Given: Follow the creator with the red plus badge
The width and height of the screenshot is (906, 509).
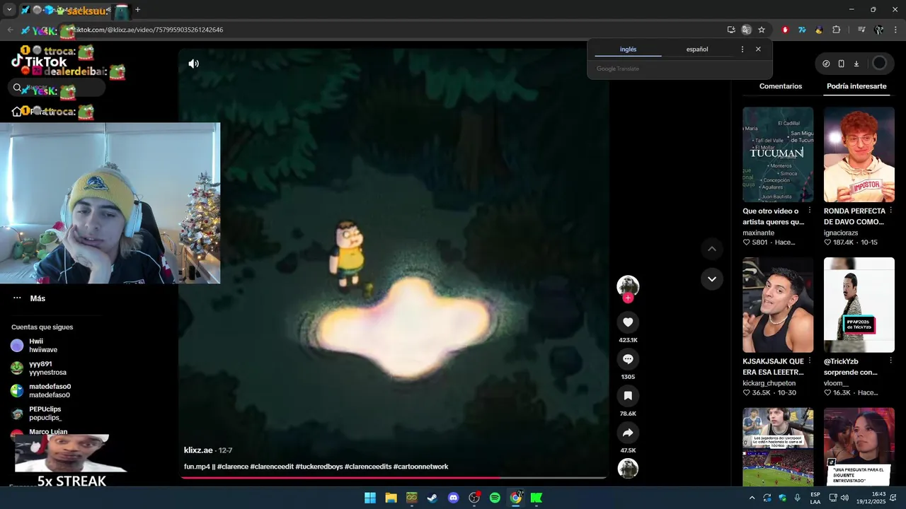Looking at the screenshot, I should [628, 298].
